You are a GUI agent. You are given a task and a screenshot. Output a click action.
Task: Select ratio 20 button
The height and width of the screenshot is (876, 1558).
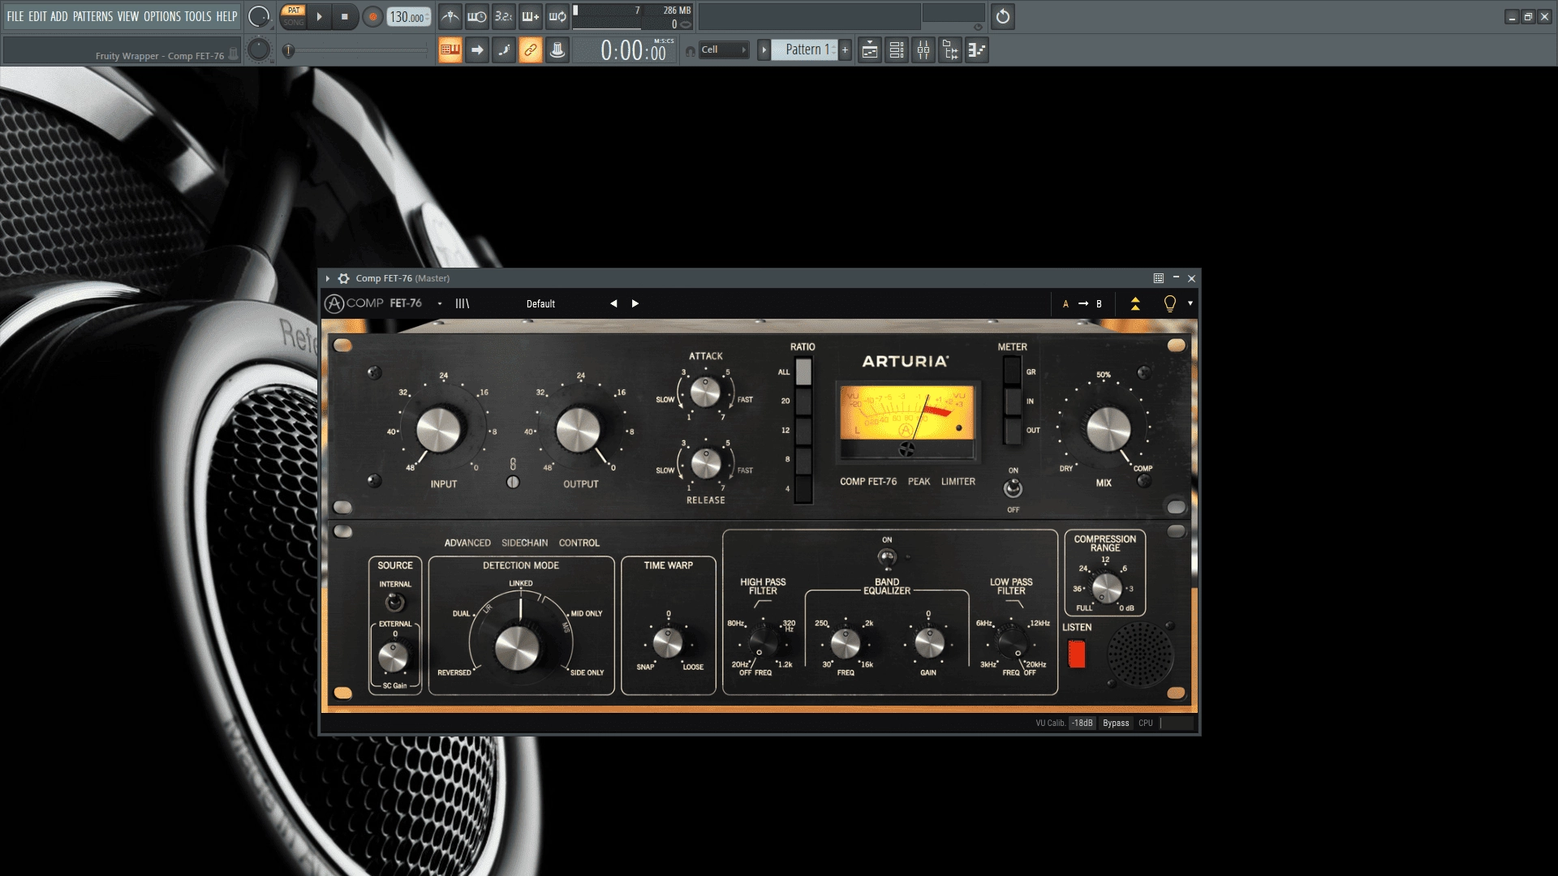point(803,401)
